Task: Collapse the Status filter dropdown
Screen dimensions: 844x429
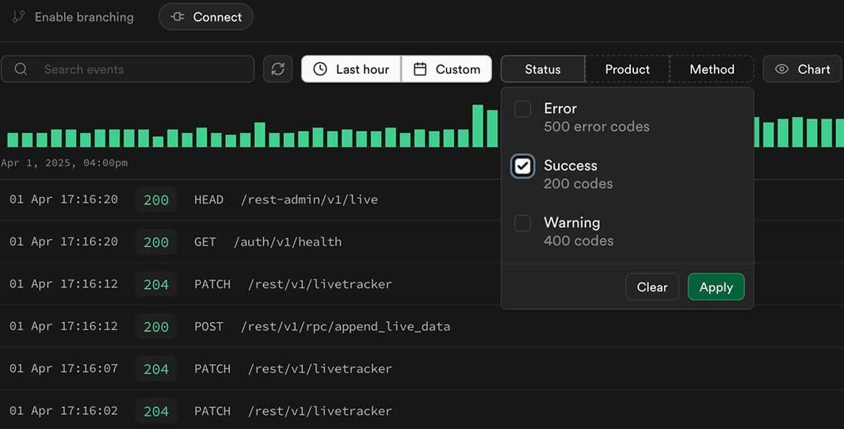Action: click(543, 69)
